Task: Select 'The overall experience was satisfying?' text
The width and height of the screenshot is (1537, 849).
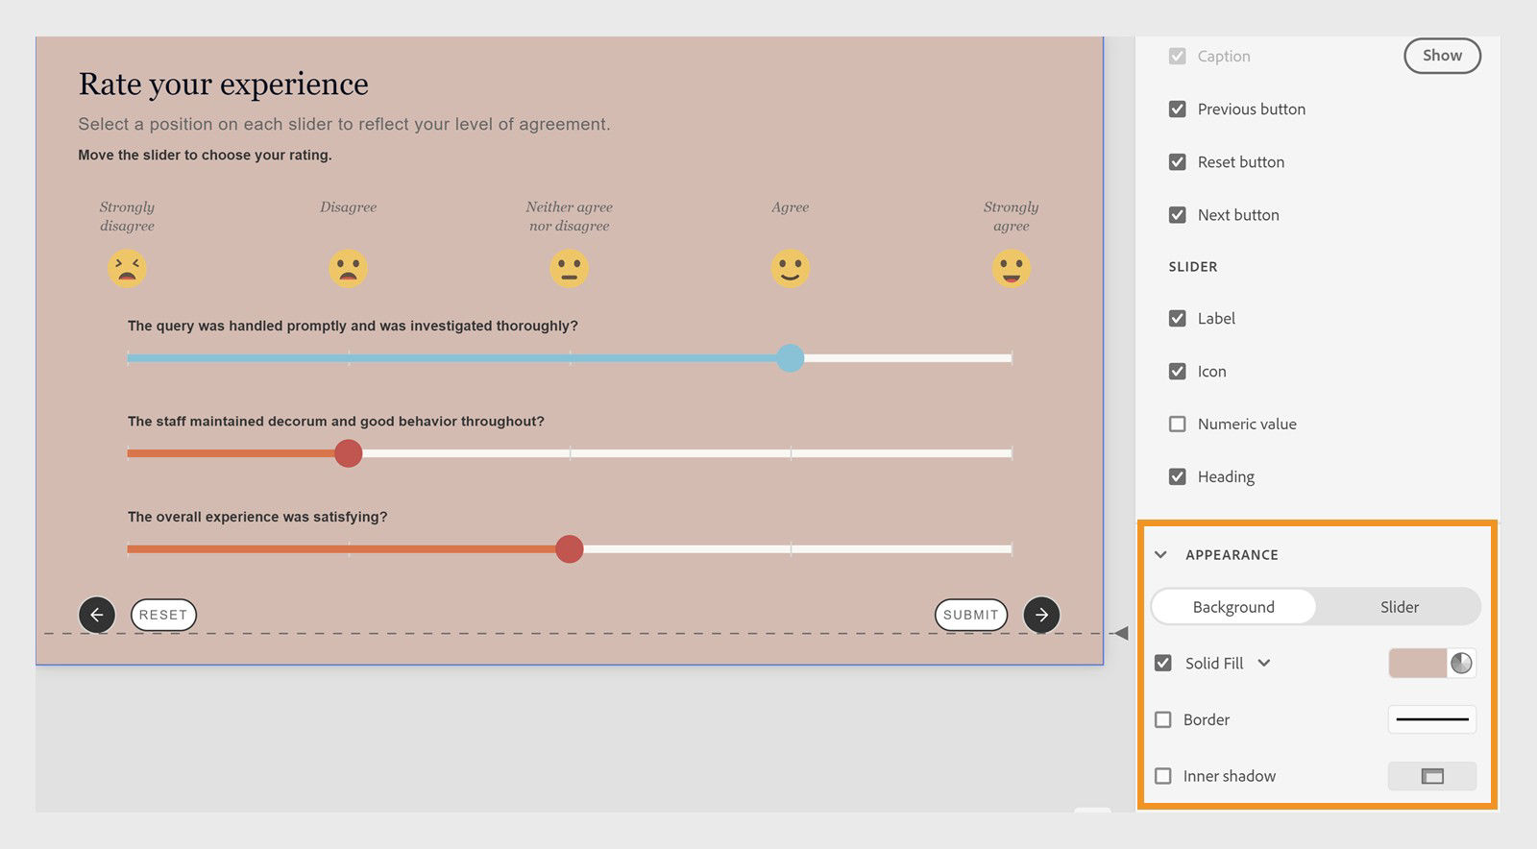Action: (257, 517)
